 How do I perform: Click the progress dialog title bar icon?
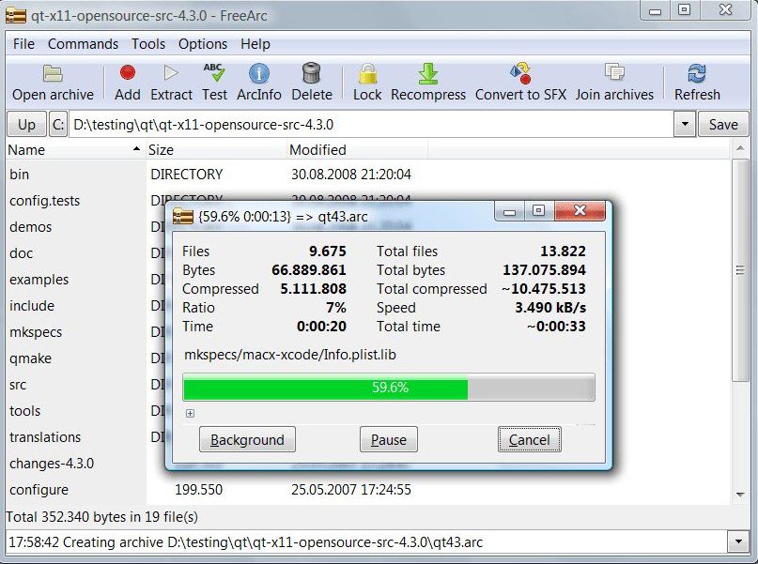tap(183, 217)
